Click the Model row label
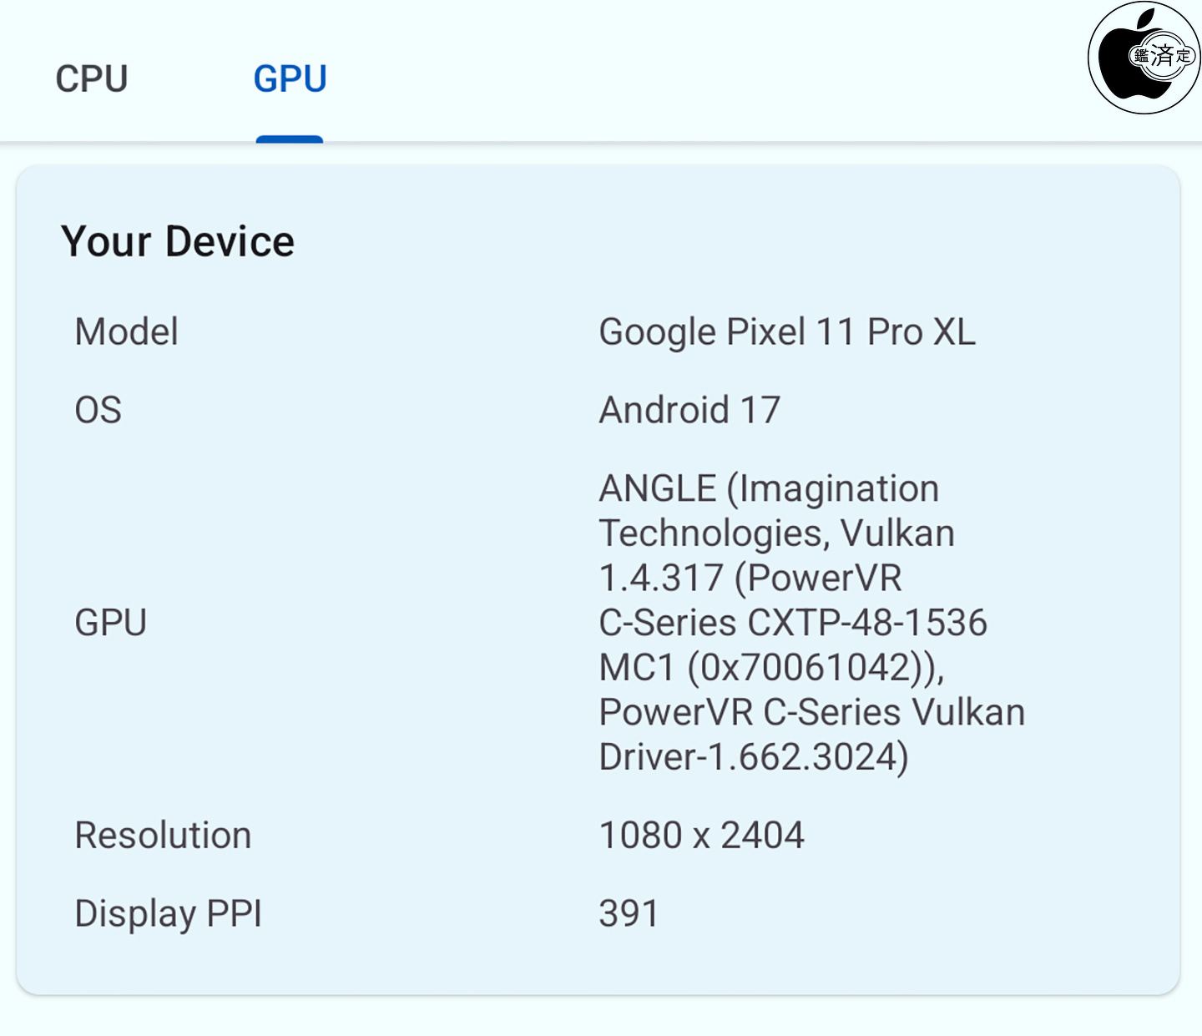 click(x=126, y=332)
